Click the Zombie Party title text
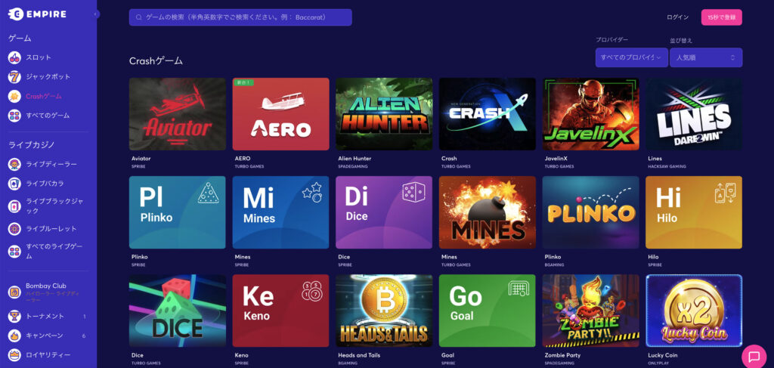Viewport: 774px width, 368px height. 562,355
